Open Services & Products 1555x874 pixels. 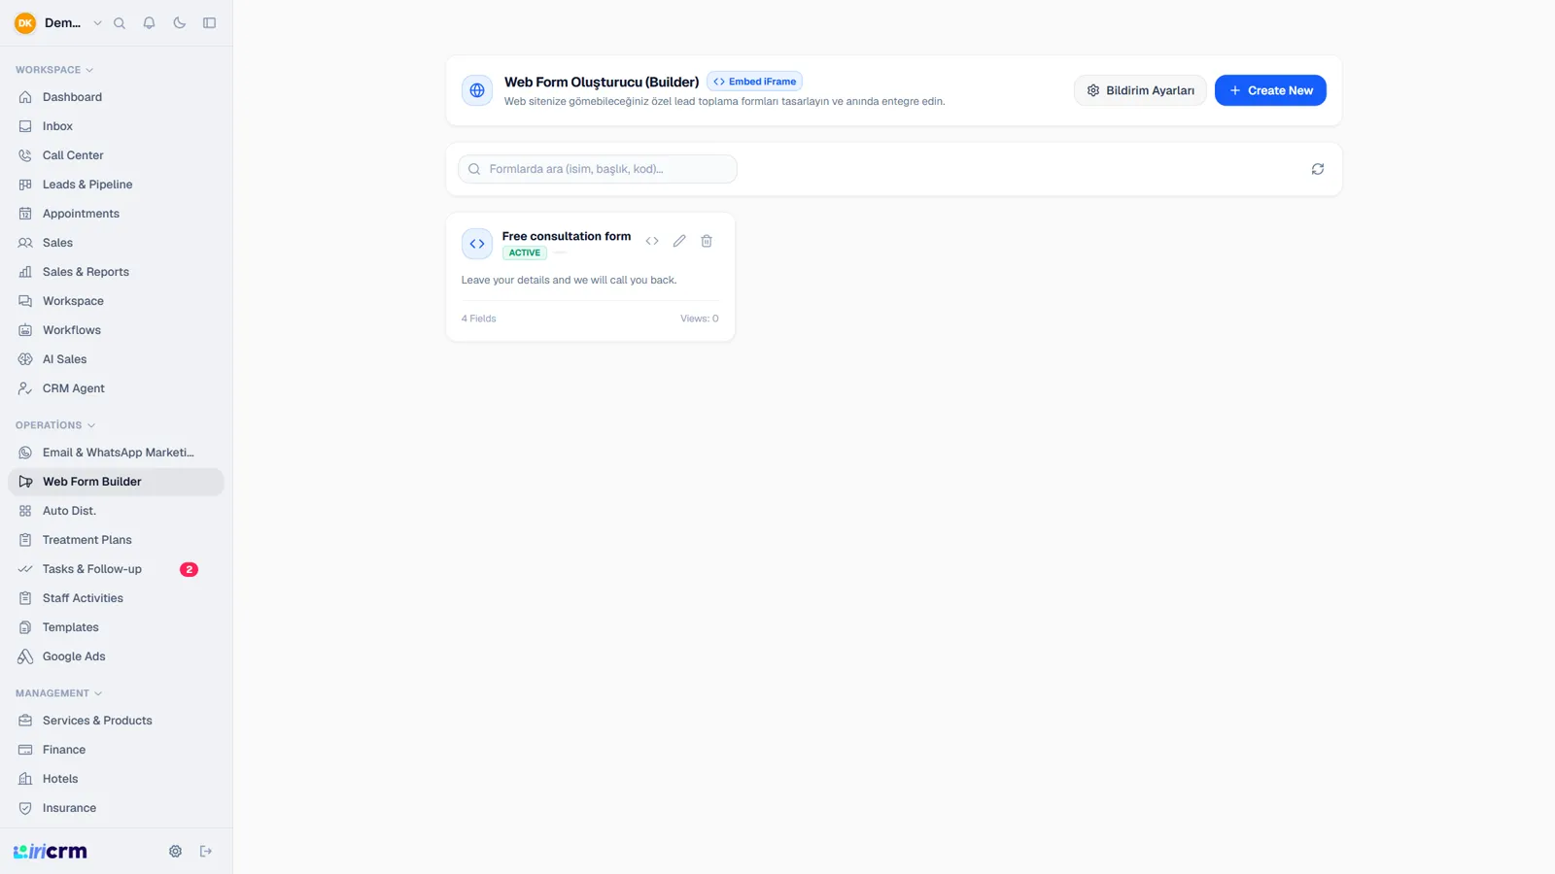click(x=116, y=721)
